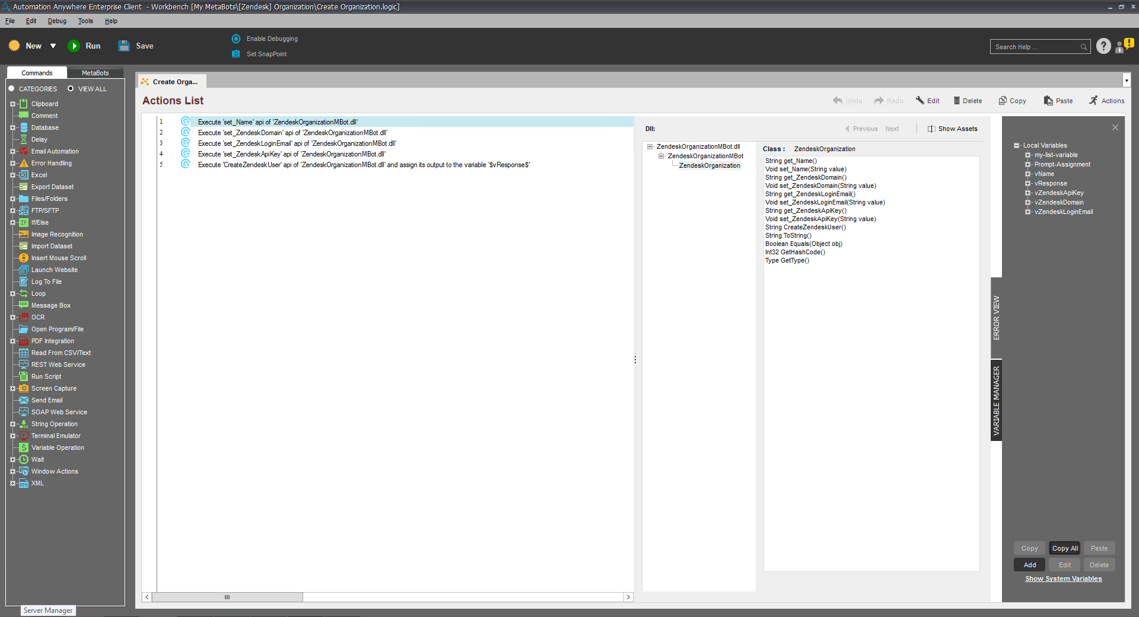
Task: Click the Delete trash icon in Actions List
Action: (x=956, y=101)
